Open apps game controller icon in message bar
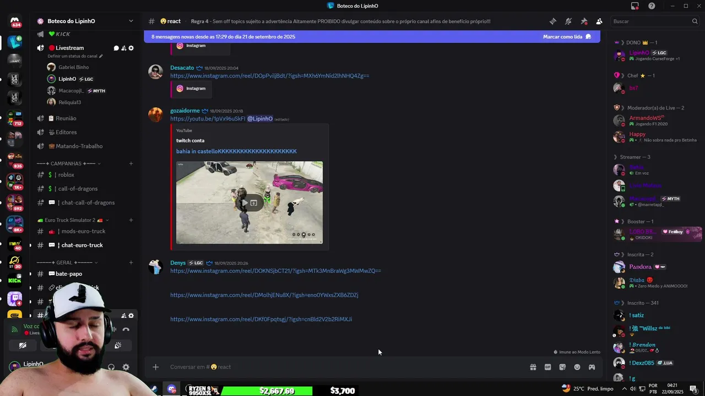Screen dimensions: 705x396 [x=592, y=367]
